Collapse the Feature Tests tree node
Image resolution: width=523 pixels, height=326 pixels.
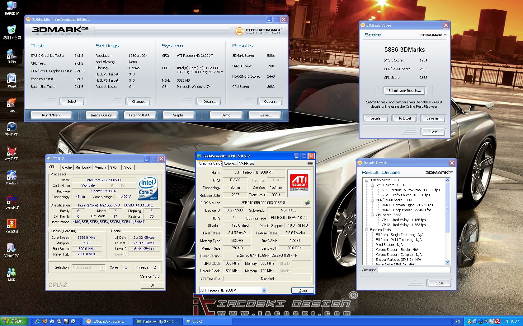pyautogui.click(x=366, y=230)
